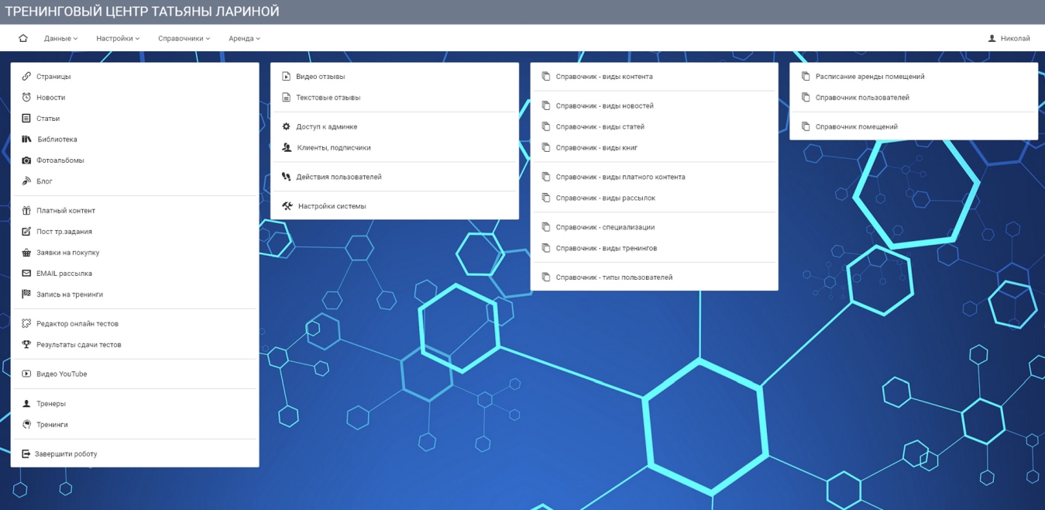Click Завершити роботу to log out
The image size is (1045, 510).
[66, 454]
